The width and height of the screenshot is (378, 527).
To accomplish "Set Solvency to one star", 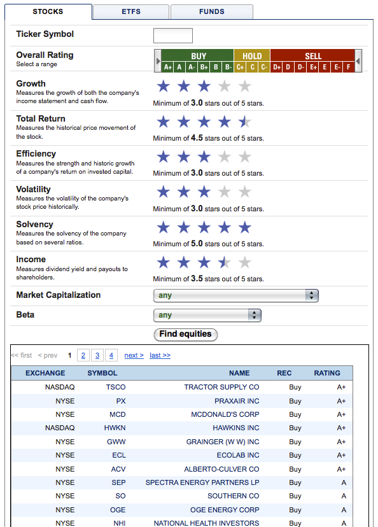I will (164, 227).
